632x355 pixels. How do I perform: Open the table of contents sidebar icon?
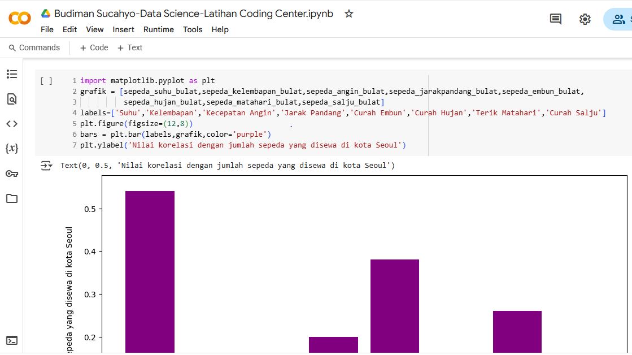coord(12,74)
